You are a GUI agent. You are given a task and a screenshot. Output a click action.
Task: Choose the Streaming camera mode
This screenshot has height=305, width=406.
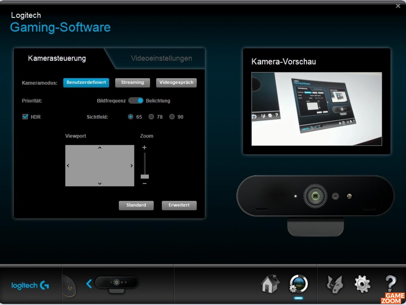click(132, 82)
